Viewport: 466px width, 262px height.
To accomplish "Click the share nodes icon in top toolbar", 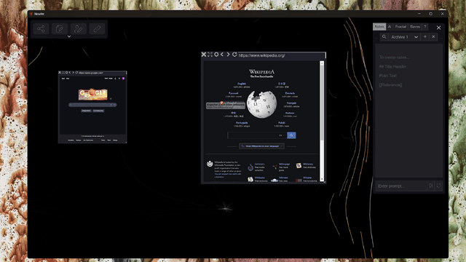I will (41, 29).
